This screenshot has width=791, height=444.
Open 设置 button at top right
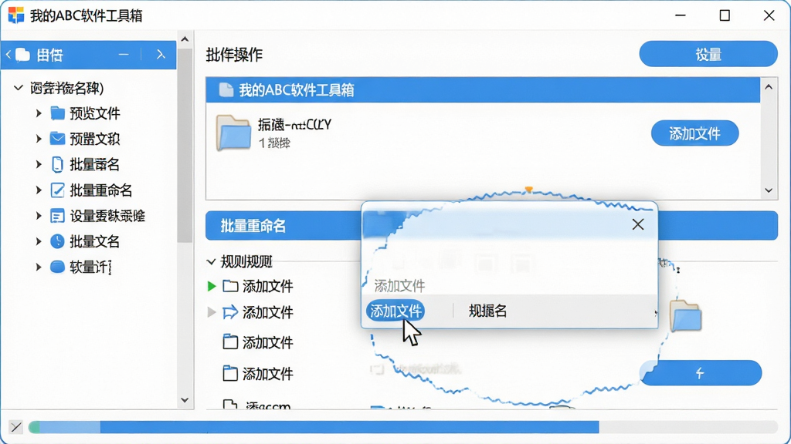[x=708, y=54]
